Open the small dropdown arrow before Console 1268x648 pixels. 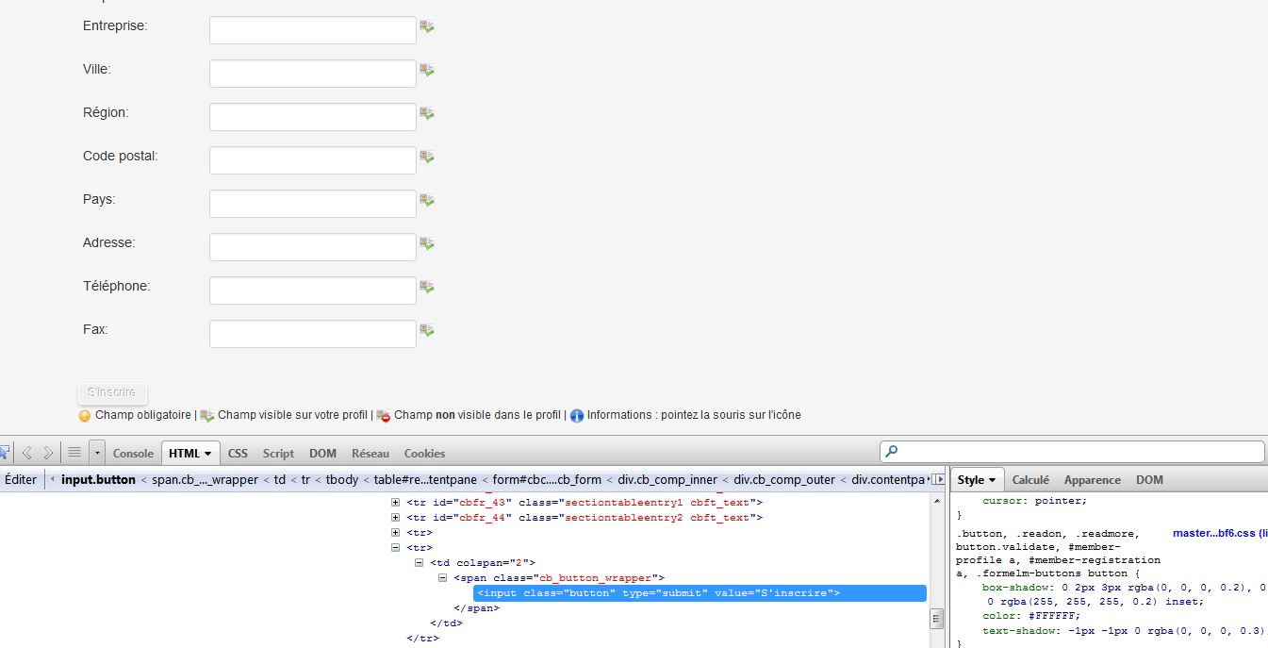coord(97,453)
